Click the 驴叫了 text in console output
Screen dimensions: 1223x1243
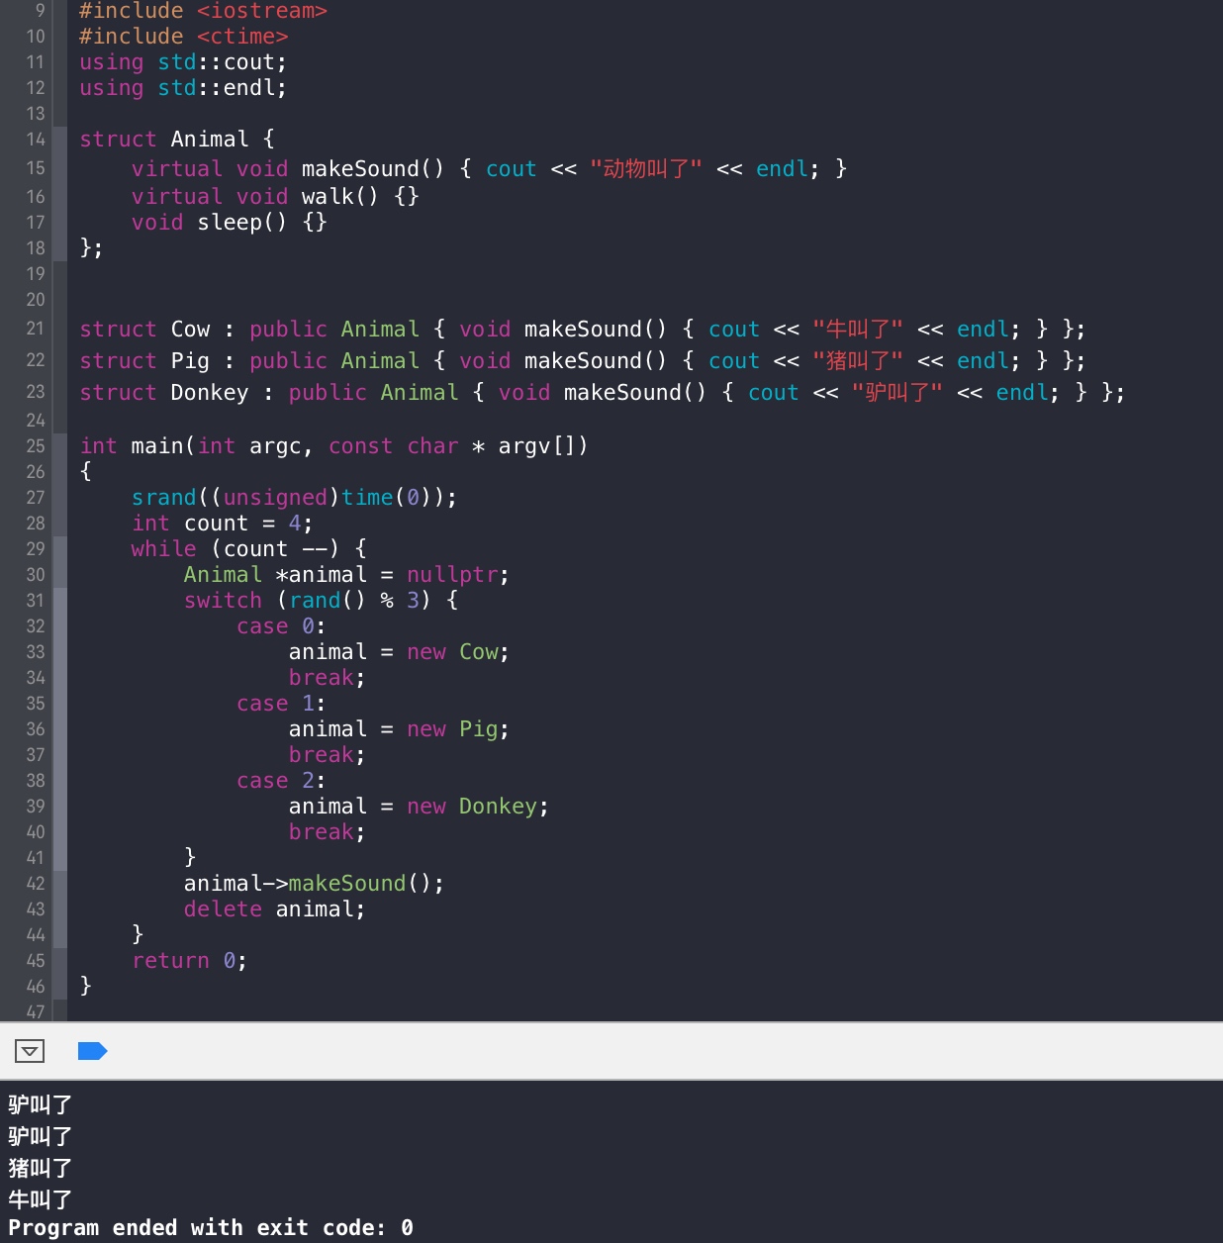(x=39, y=1103)
